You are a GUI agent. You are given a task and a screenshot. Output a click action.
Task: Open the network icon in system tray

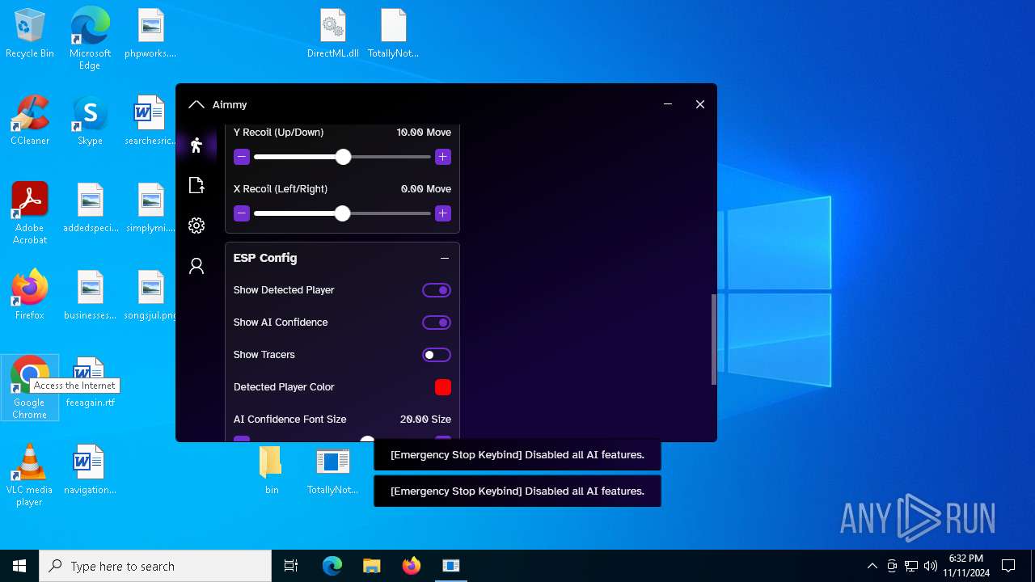pos(911,566)
